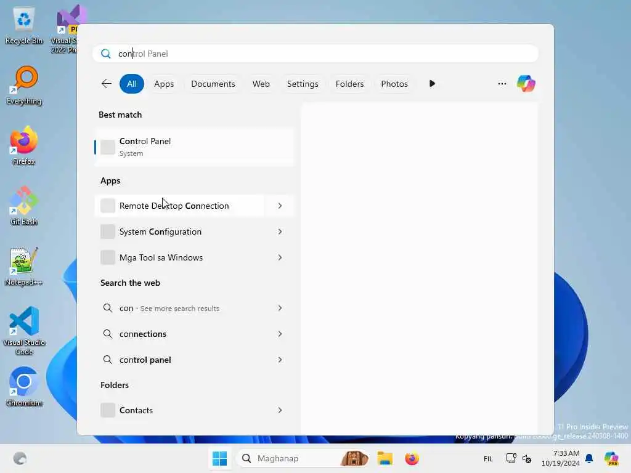Open Mga Tool sa Windows result

pyautogui.click(x=179, y=257)
